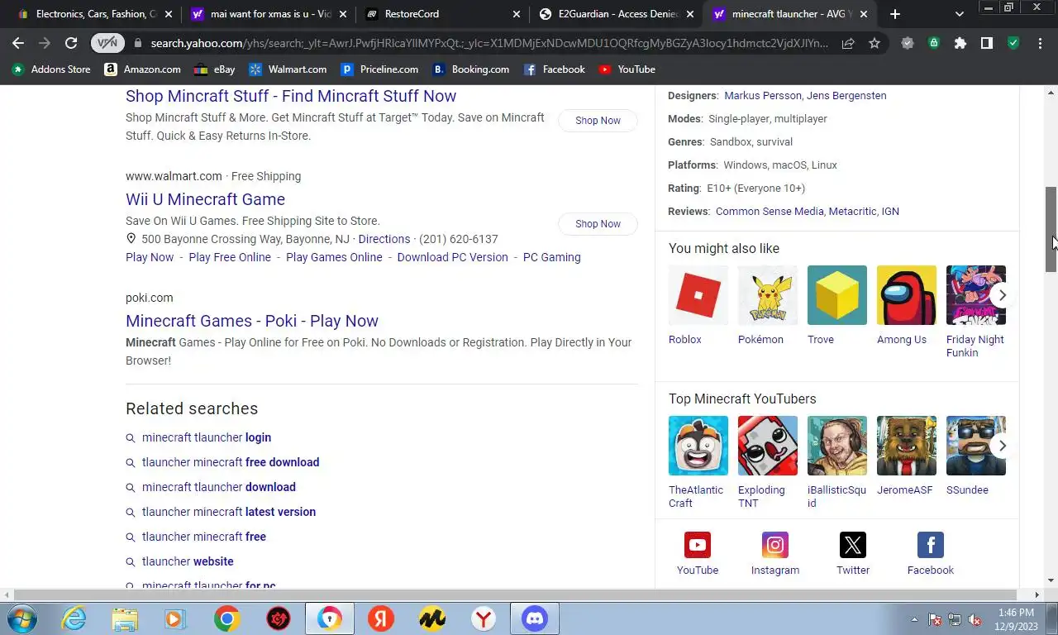
Task: Toggle the browser side panel icon
Action: [x=986, y=43]
